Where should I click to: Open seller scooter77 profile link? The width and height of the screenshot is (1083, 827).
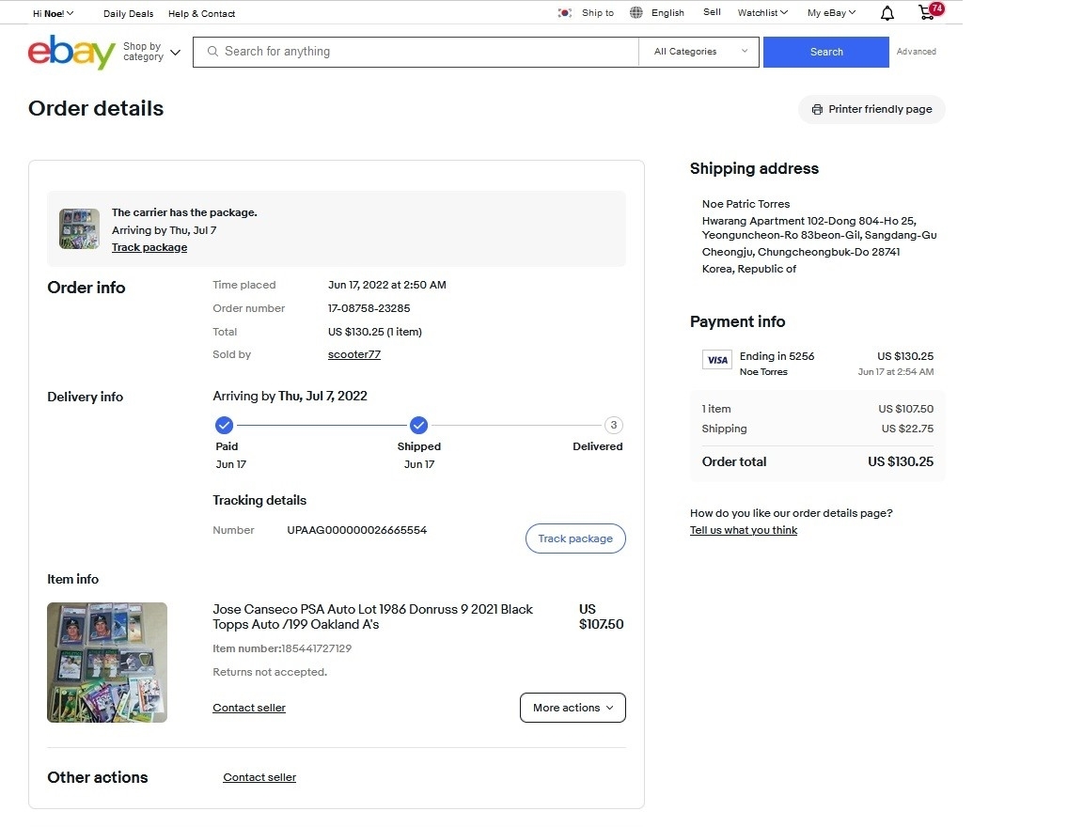(x=353, y=354)
